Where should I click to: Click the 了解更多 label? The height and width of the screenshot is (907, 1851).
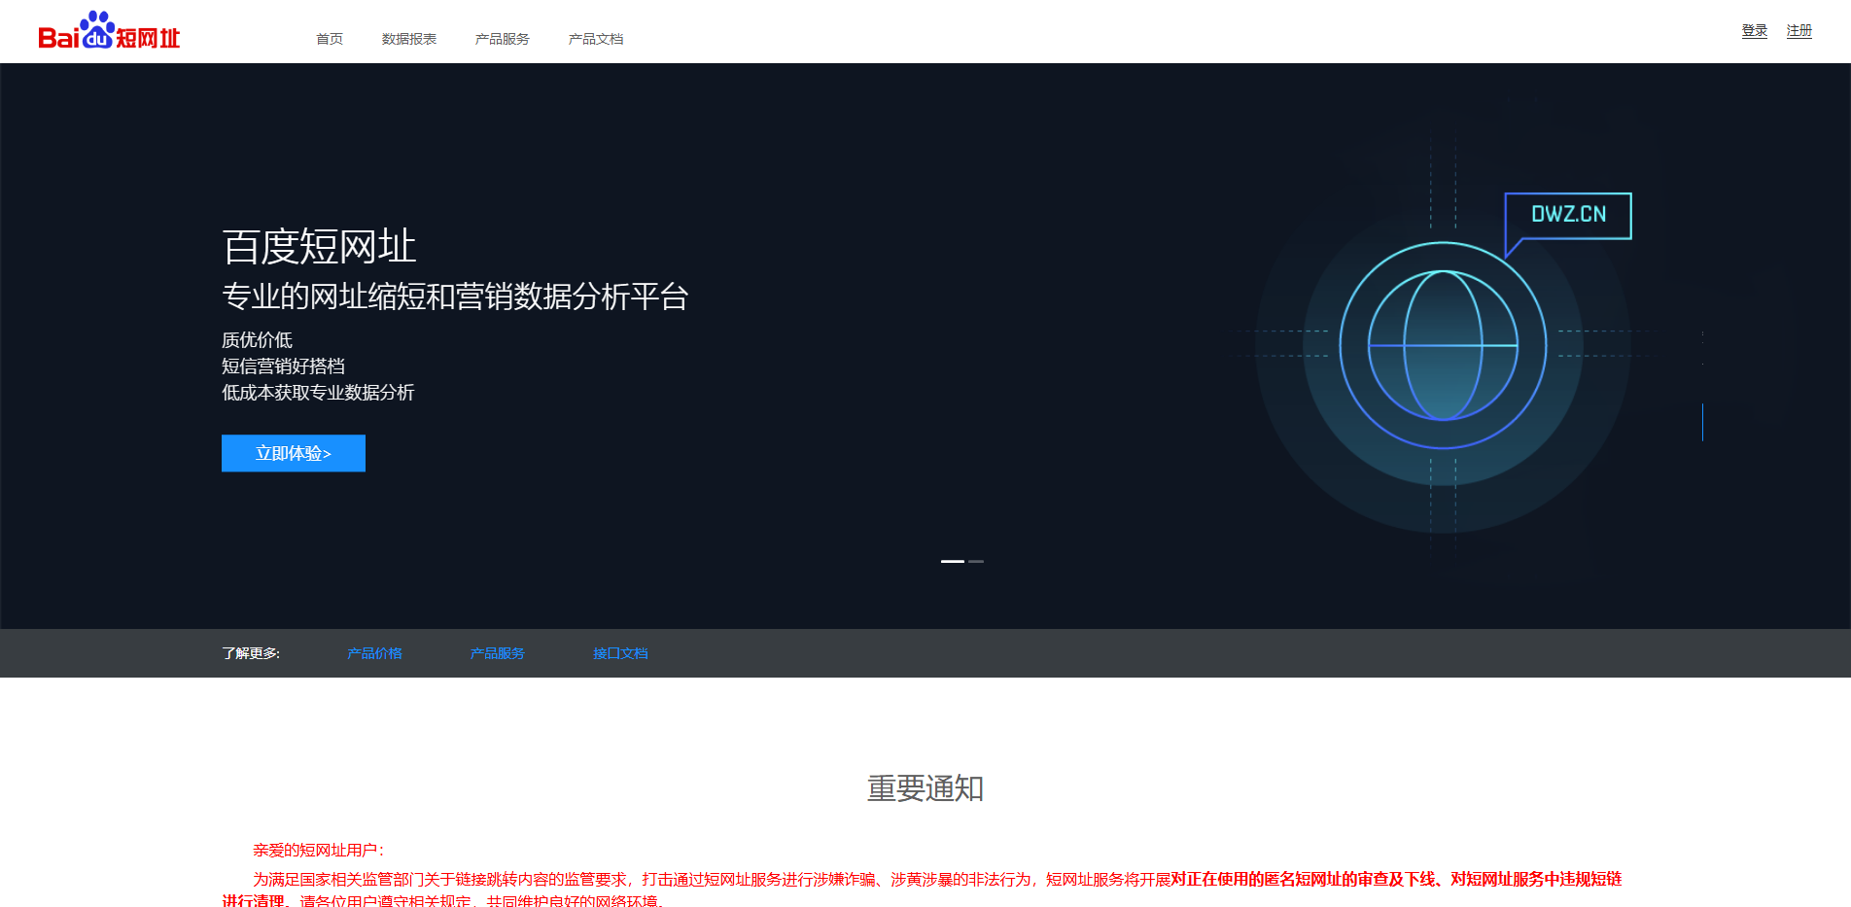click(250, 653)
